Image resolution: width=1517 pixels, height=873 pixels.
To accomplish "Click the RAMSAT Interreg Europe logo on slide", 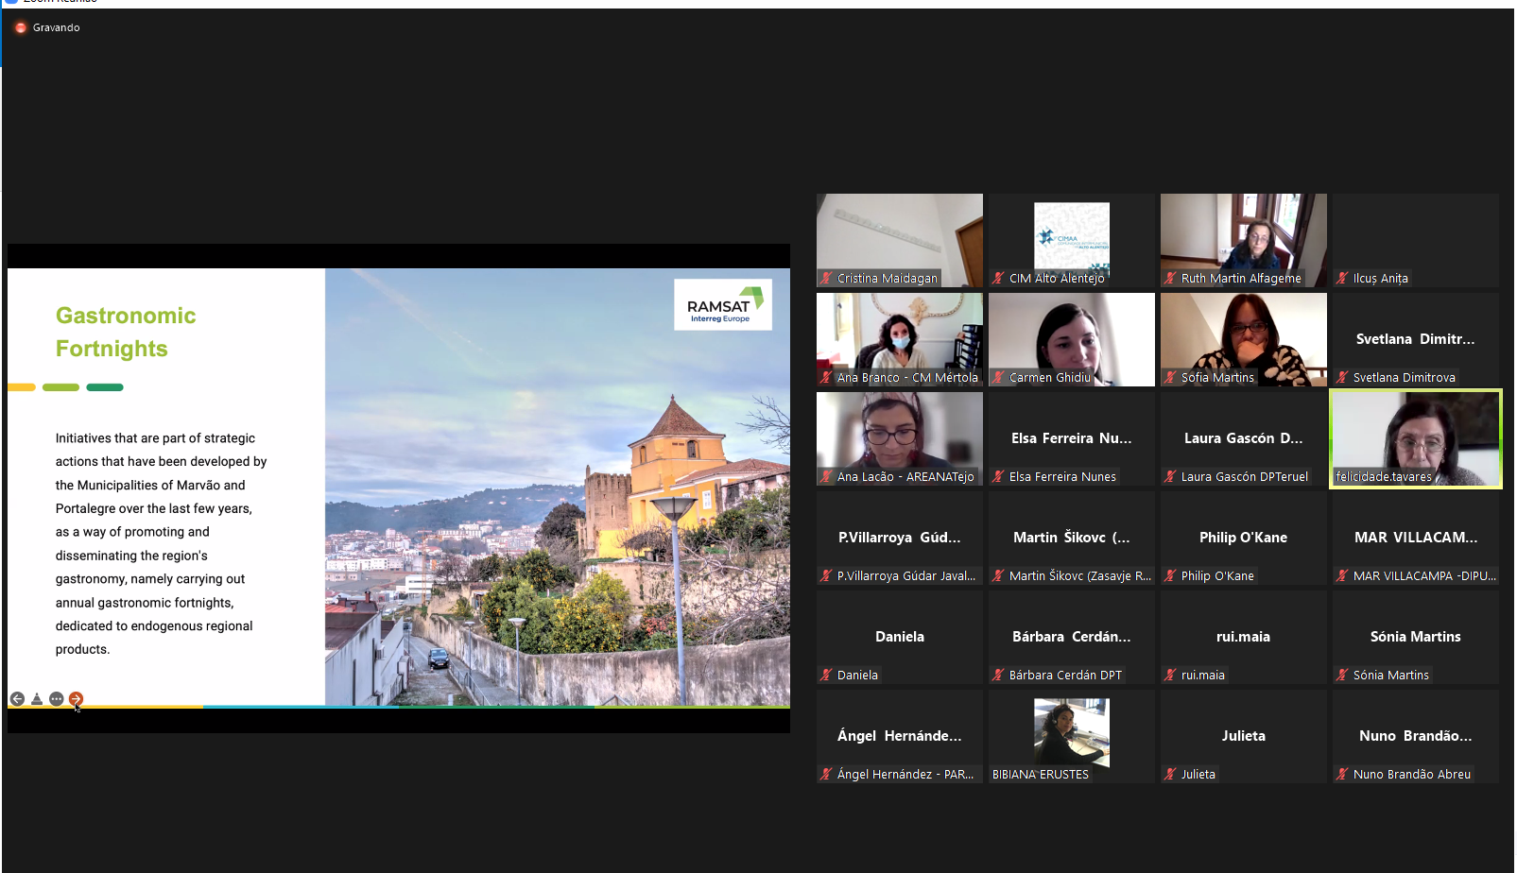I will (x=723, y=304).
